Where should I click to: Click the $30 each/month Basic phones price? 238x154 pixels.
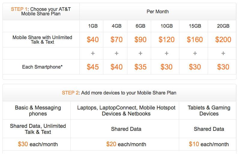[38, 144]
